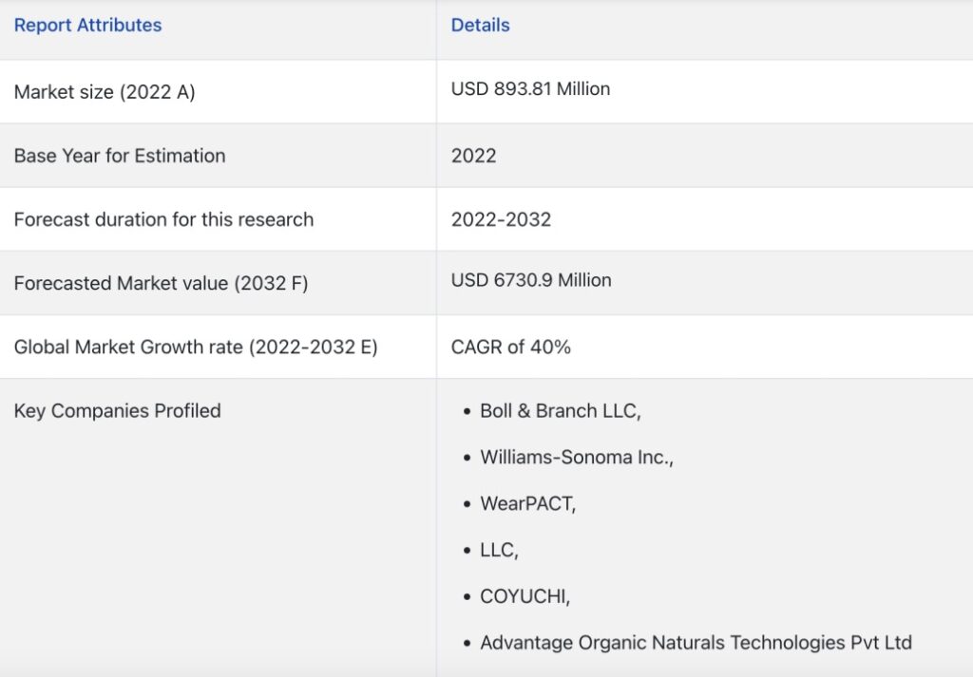This screenshot has height=677, width=973.
Task: Select the Base Year for Estimation label
Action: 120,156
